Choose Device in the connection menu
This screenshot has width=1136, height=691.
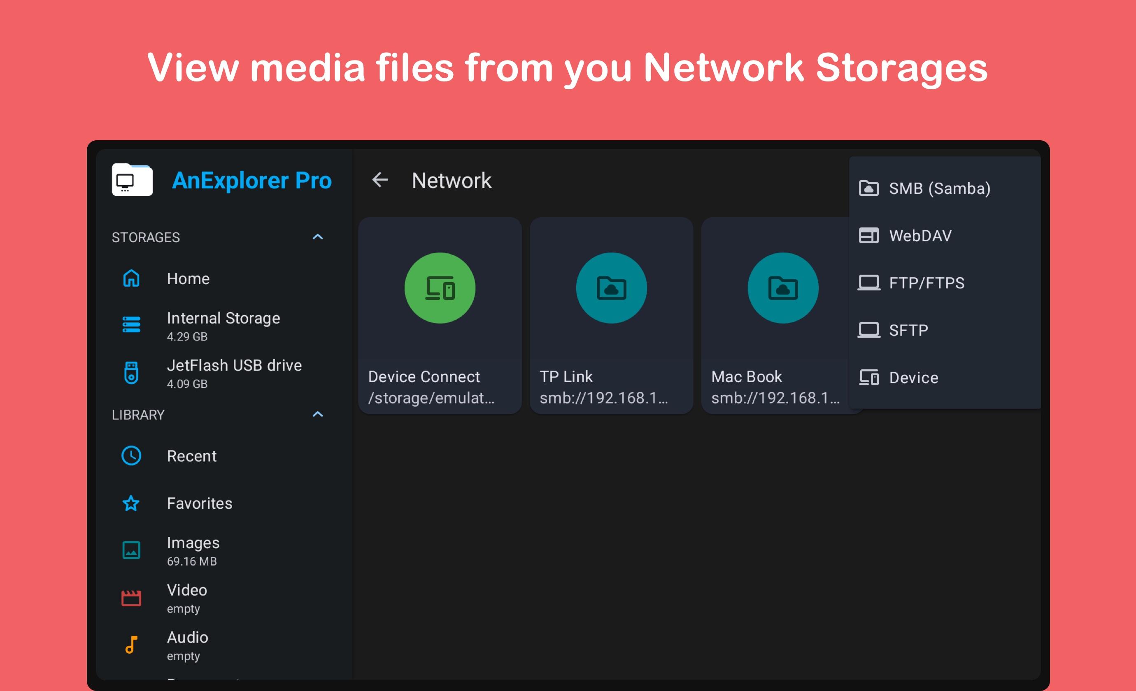pos(913,378)
